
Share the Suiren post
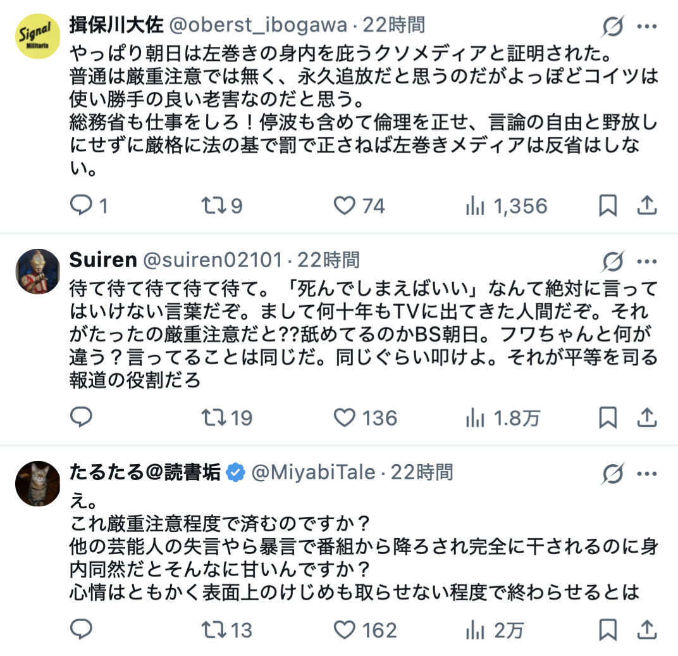click(x=646, y=418)
